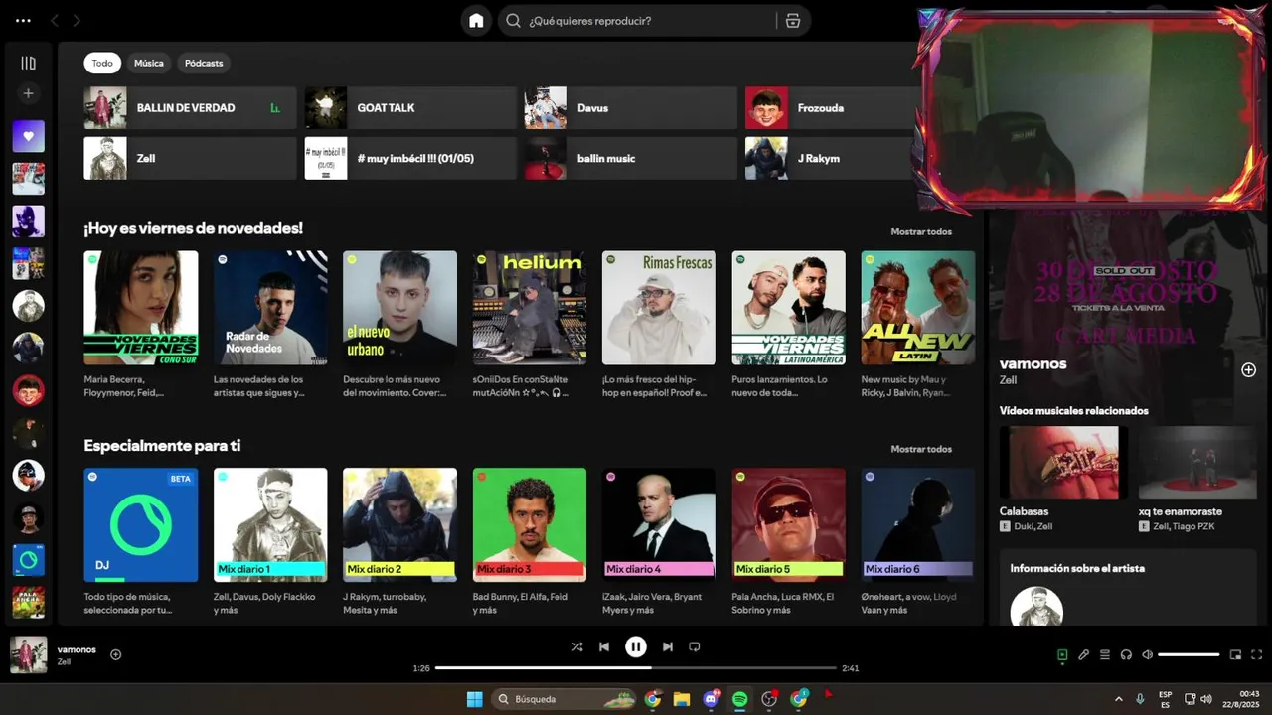Open connect to a device menu
Viewport: 1272px width, 715px height.
click(1126, 654)
